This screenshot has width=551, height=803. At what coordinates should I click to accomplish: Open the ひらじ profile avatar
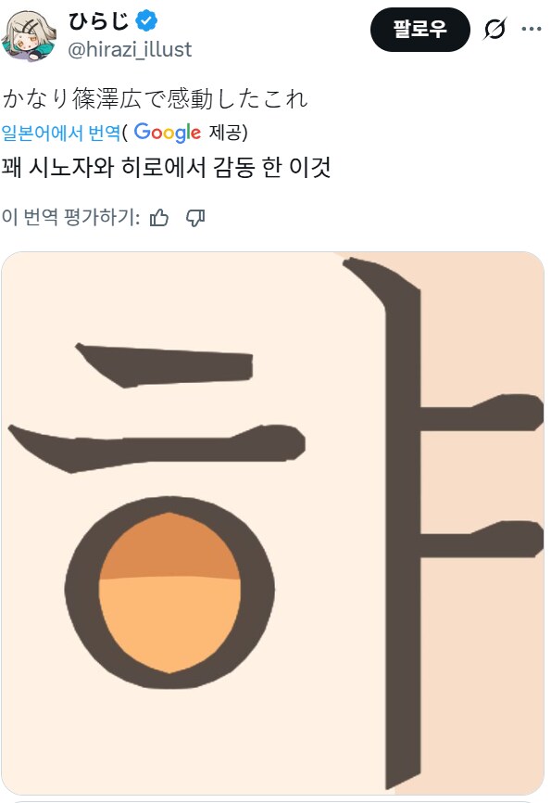pos(29,35)
